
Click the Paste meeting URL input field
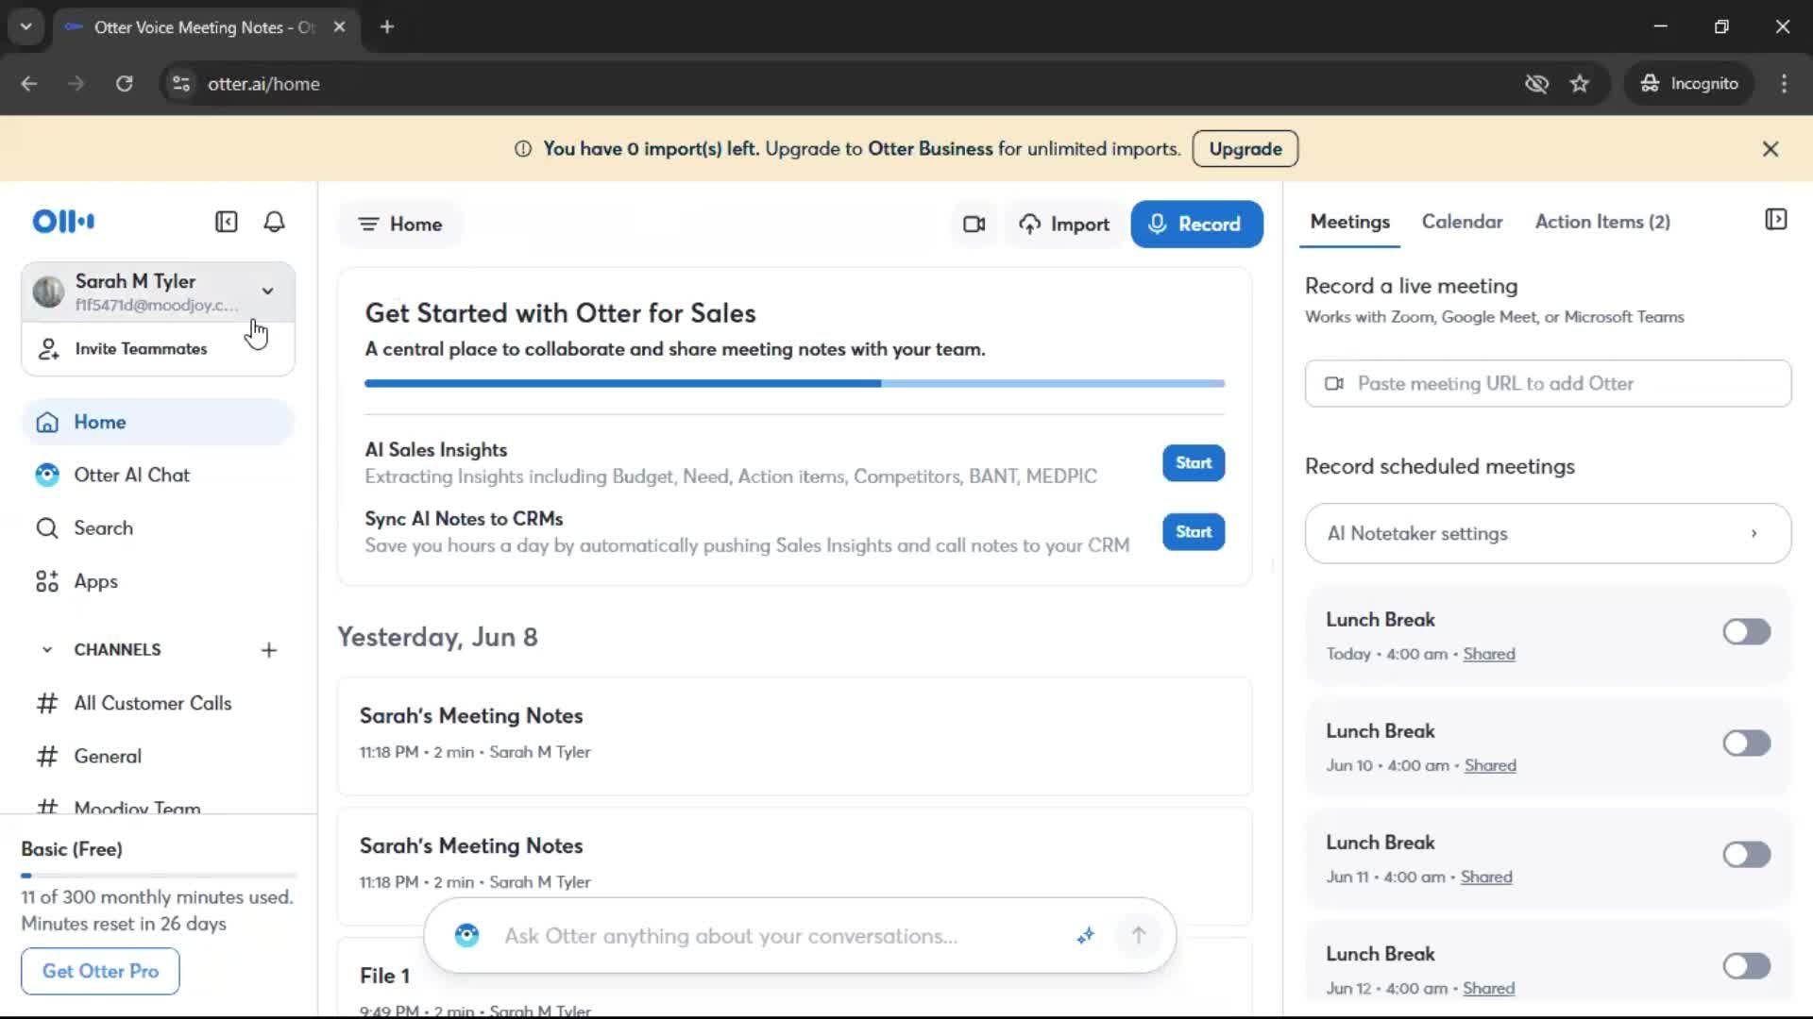coord(1548,384)
